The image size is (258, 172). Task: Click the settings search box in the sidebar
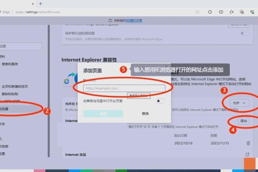(x=21, y=46)
